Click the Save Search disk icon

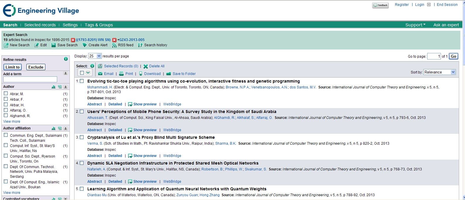(54, 45)
